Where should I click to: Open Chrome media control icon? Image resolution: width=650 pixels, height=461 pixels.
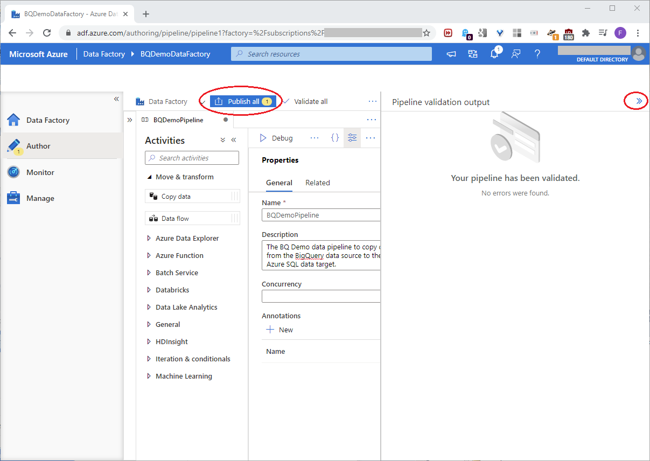603,33
